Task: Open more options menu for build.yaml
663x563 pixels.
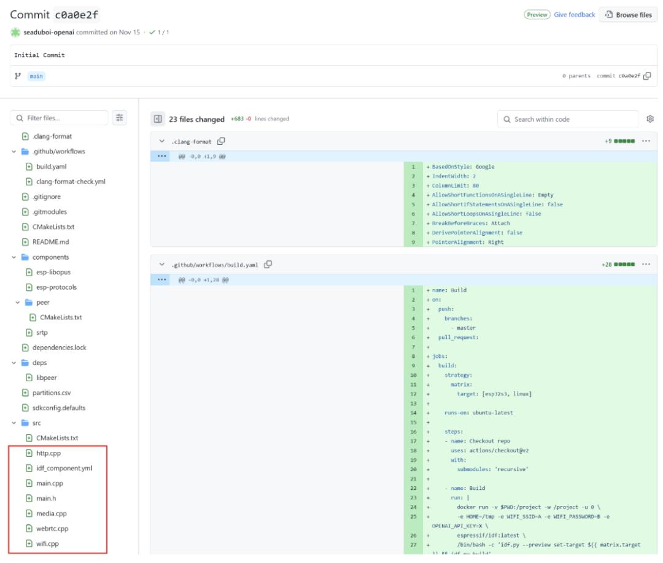Action: (645, 265)
